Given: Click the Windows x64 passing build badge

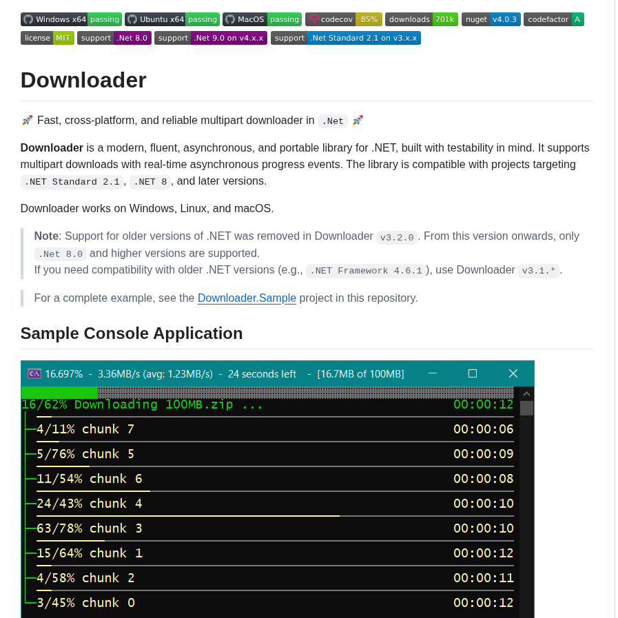Looking at the screenshot, I should 71,19.
